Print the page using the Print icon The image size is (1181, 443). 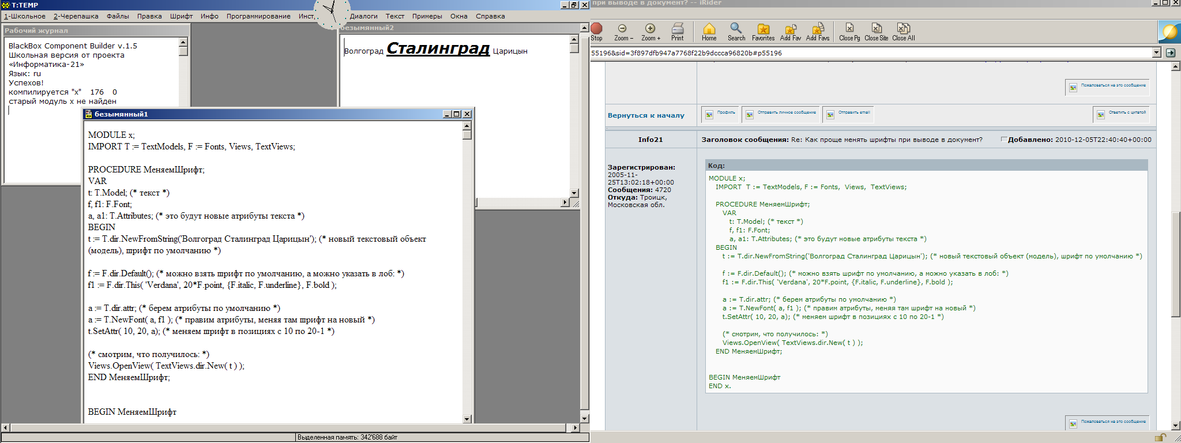pos(678,31)
